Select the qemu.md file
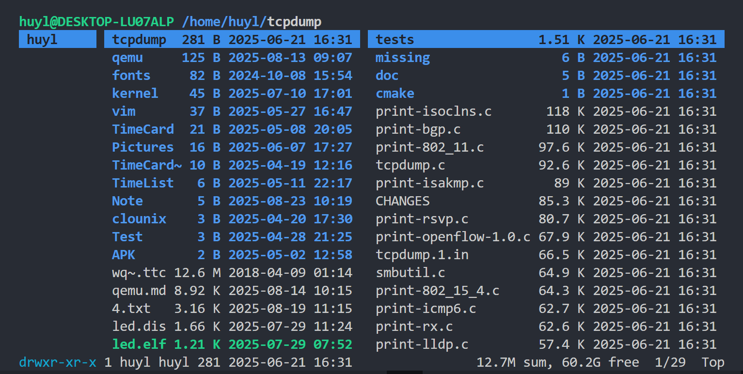Screen dimensions: 743x374 [232, 291]
